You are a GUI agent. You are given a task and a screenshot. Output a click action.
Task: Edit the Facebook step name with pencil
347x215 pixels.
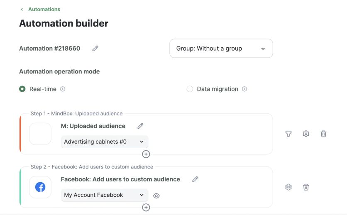pos(195,179)
